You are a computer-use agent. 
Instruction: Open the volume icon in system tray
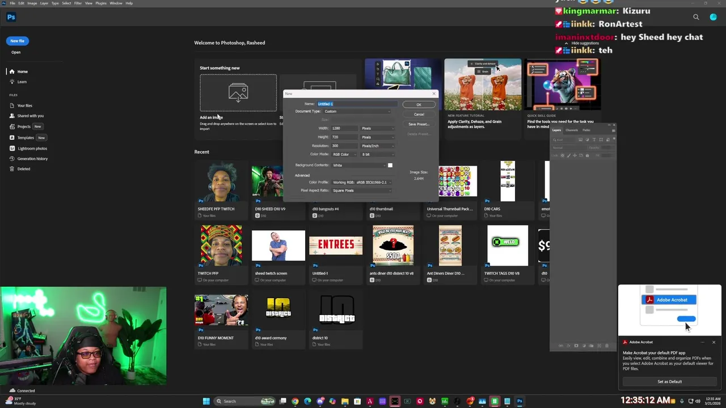tap(697, 401)
